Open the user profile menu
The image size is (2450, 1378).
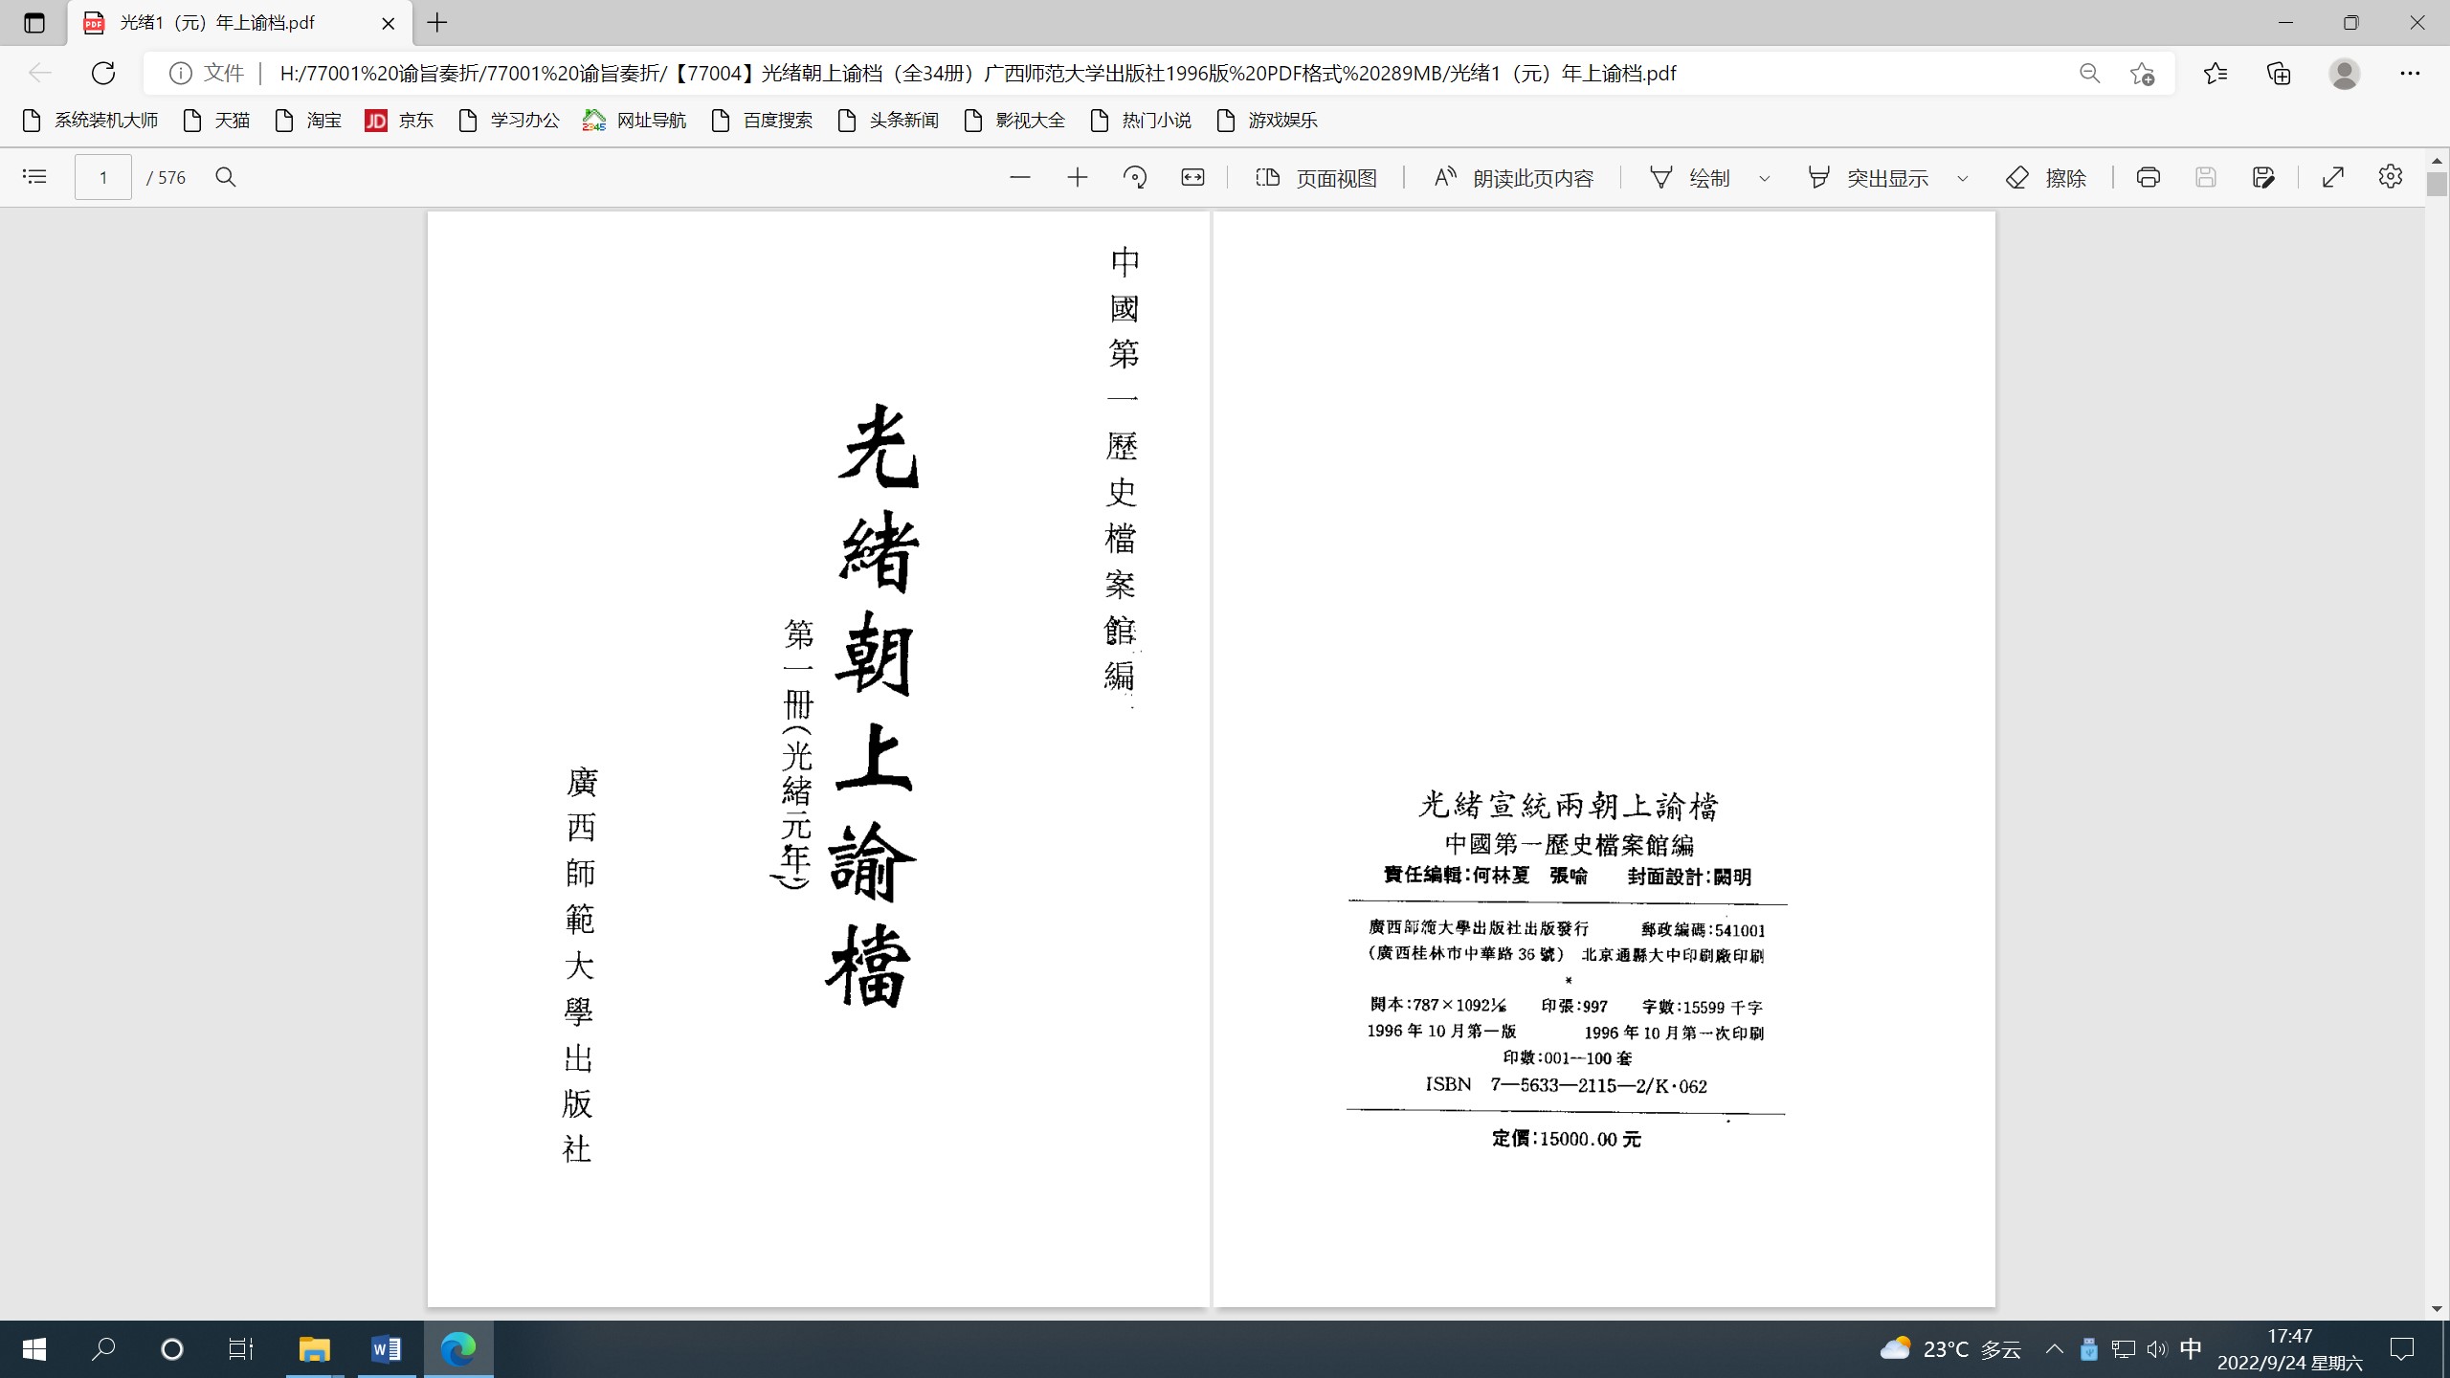coord(2345,74)
